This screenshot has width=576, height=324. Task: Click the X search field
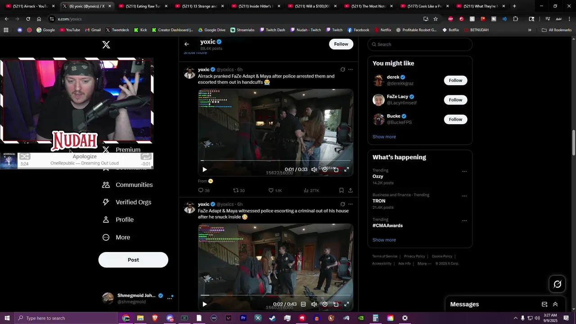(420, 44)
